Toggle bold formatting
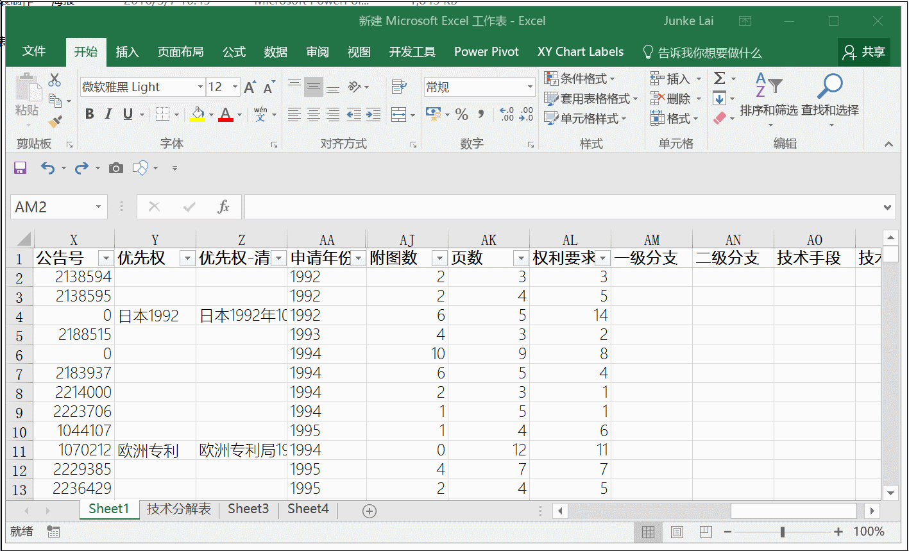 (x=89, y=114)
